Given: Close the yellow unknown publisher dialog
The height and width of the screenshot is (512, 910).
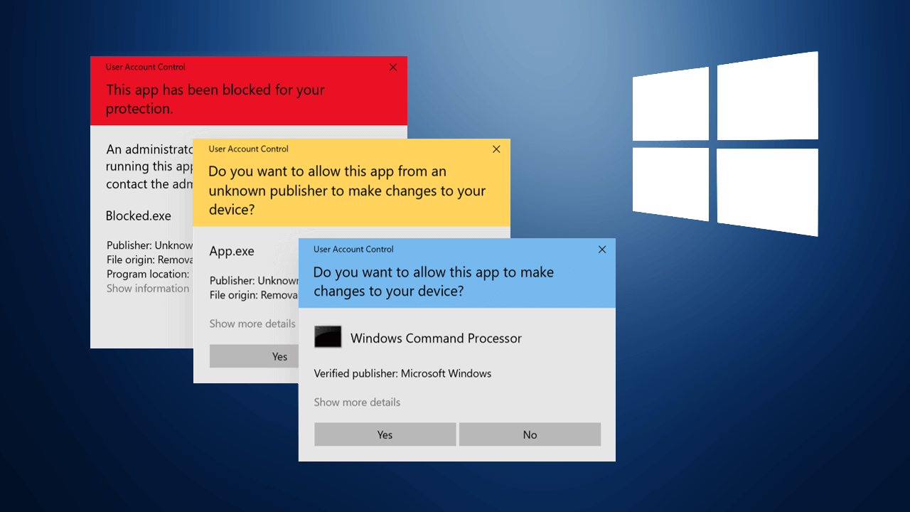Looking at the screenshot, I should tap(496, 149).
